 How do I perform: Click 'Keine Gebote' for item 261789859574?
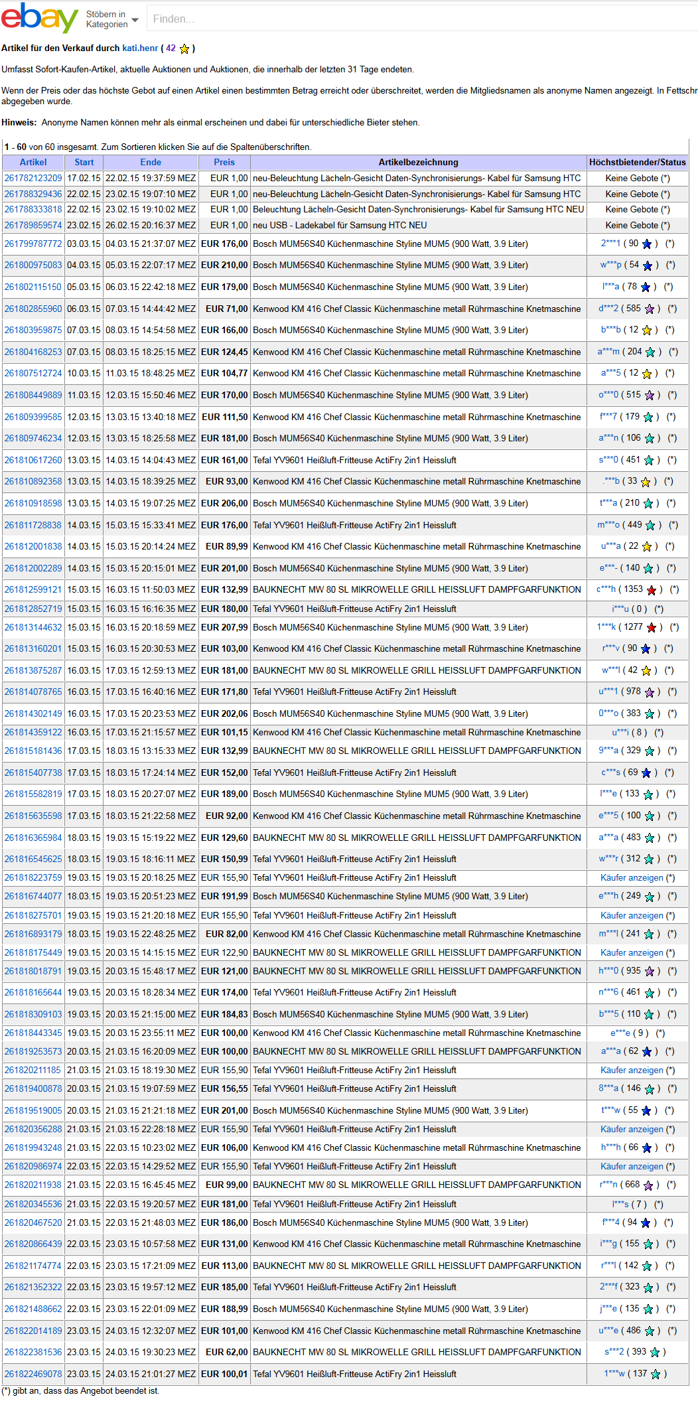click(x=632, y=225)
